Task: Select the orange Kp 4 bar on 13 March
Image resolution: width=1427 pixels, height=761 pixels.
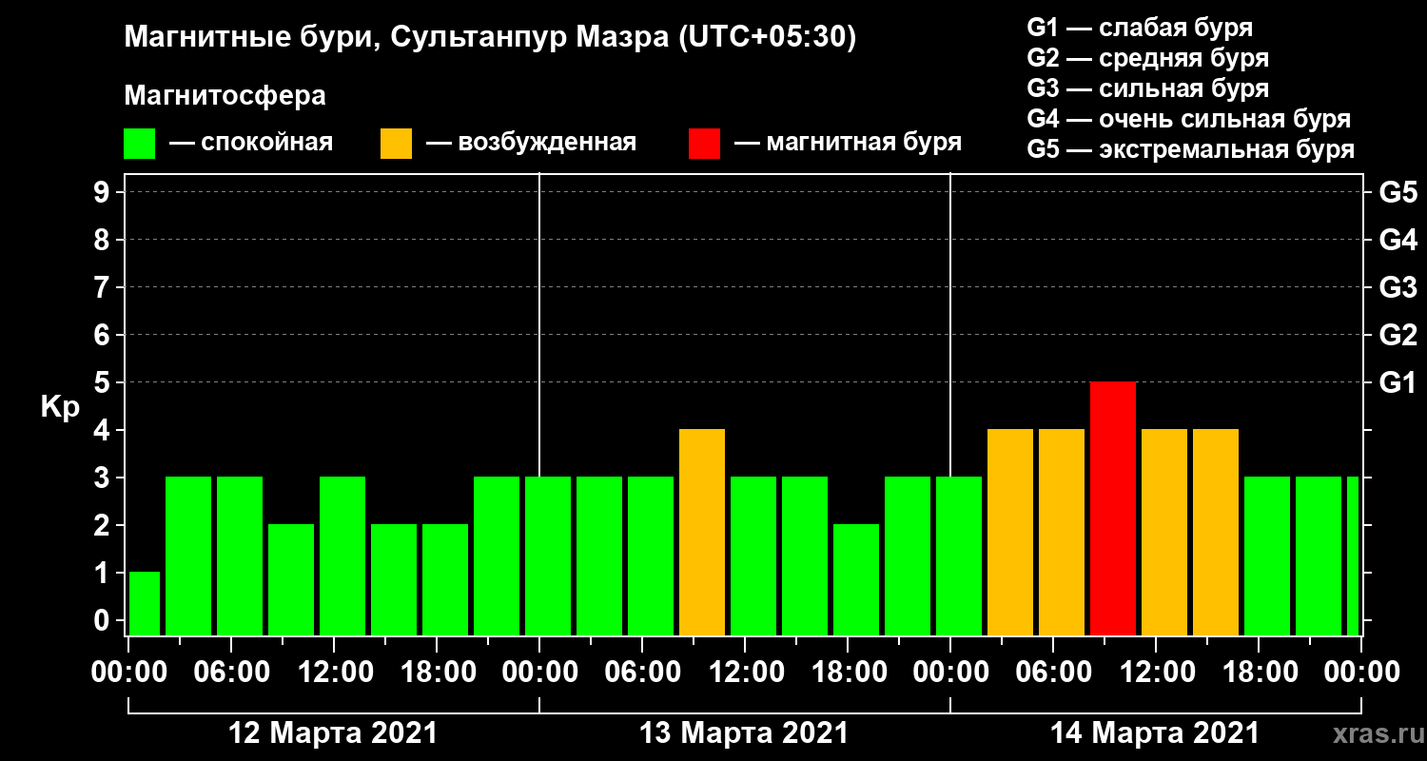Action: coord(702,533)
